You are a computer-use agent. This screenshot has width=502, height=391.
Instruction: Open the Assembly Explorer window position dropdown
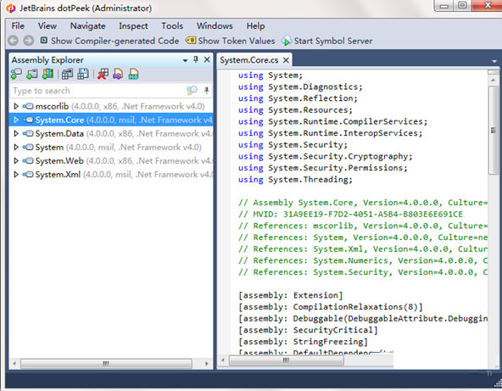click(x=185, y=60)
